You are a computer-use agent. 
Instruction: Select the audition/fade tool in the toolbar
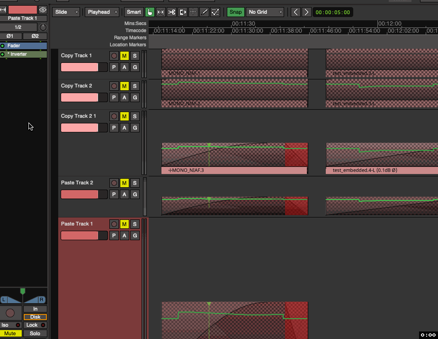[183, 12]
